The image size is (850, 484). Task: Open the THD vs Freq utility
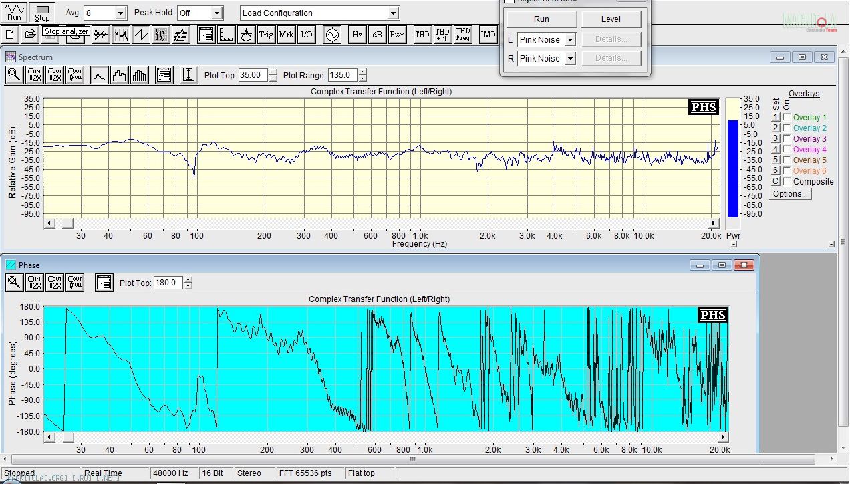(x=463, y=35)
